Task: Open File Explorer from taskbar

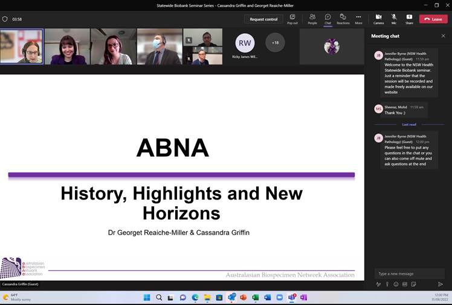Action: tap(207, 297)
